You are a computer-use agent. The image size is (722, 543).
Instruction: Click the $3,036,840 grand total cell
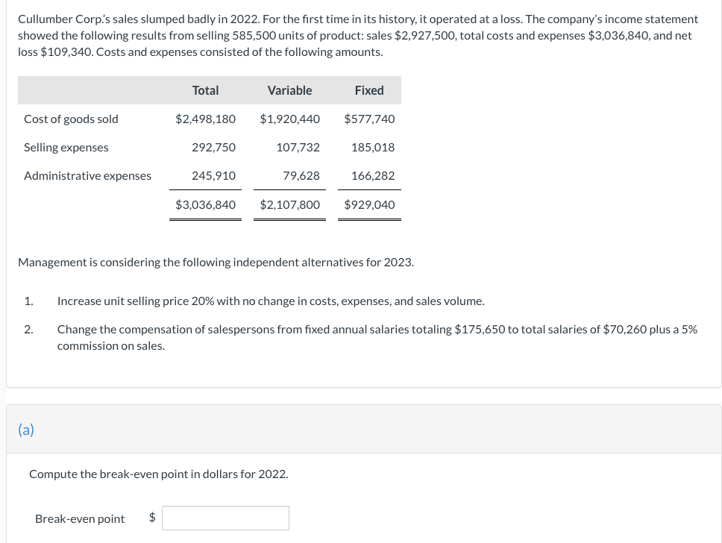click(x=205, y=204)
